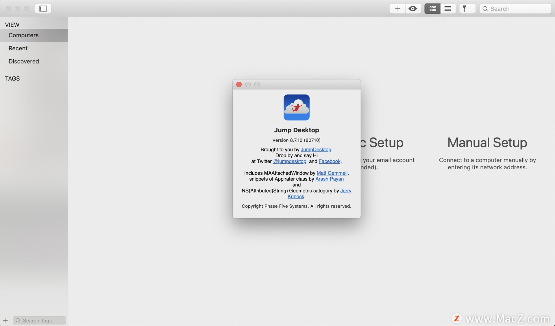Click the Jump Desktop app icon
Screen dimensions: 555x326
[296, 107]
